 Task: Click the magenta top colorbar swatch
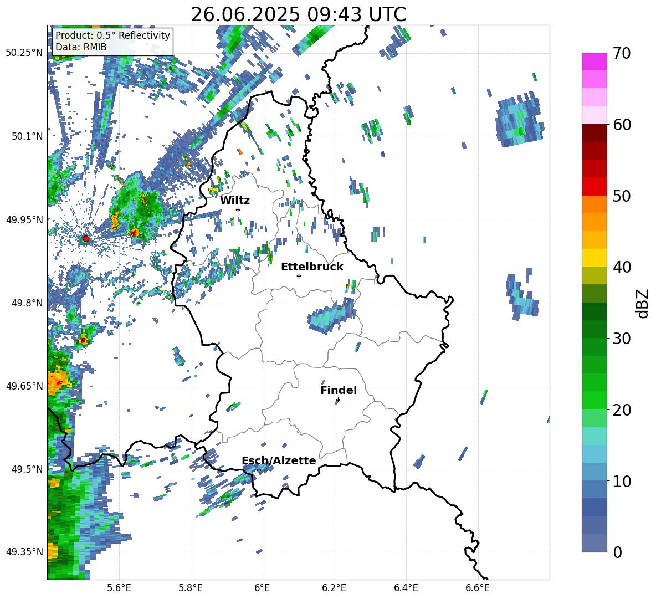[594, 62]
